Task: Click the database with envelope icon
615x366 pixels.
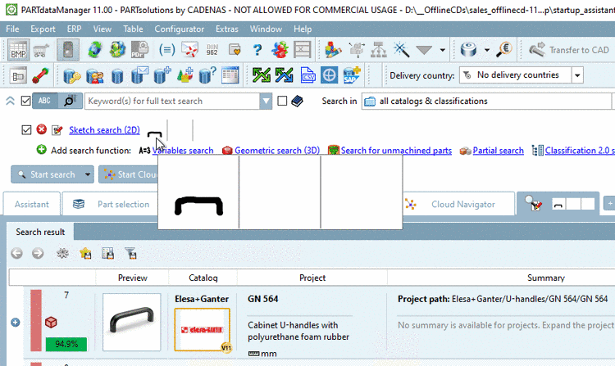Action: pos(140,75)
